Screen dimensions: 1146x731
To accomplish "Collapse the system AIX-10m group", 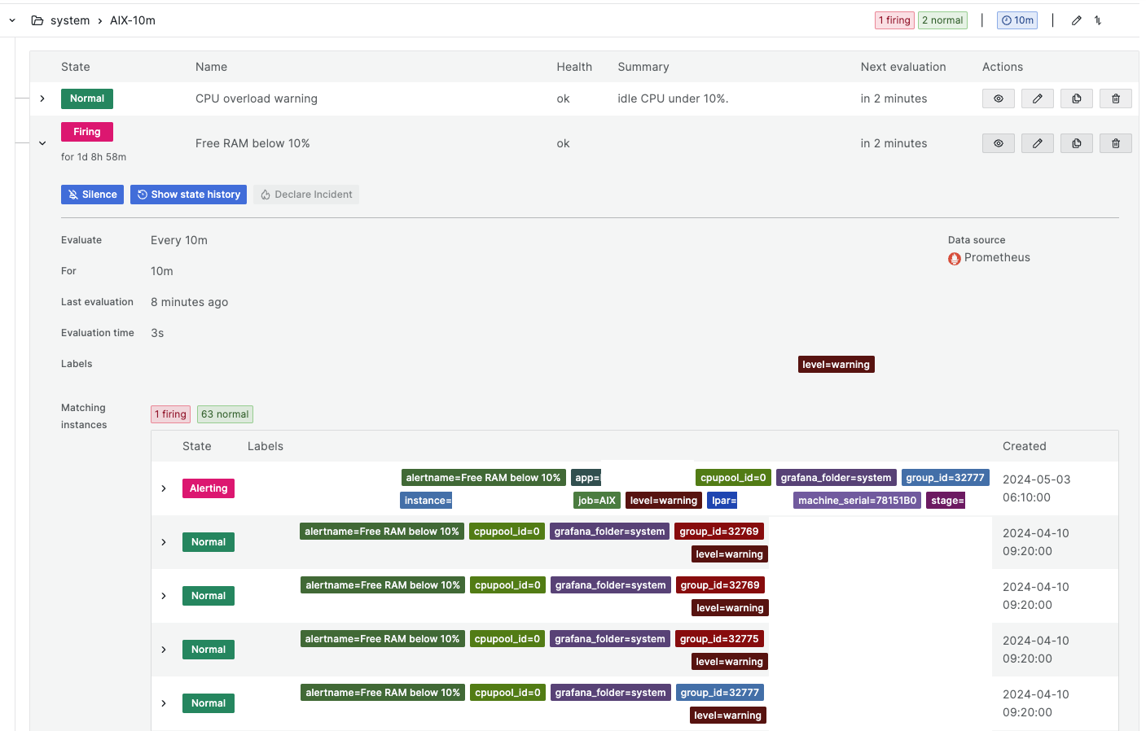I will pos(12,20).
